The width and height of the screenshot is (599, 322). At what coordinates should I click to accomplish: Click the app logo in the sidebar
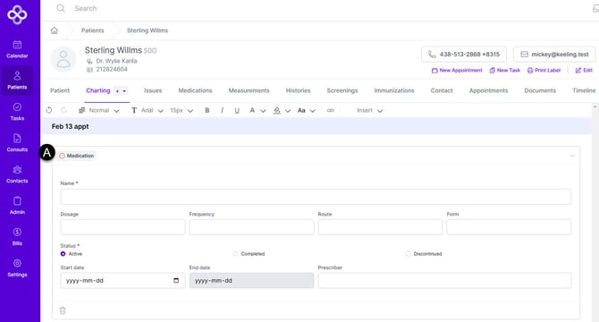tap(17, 14)
